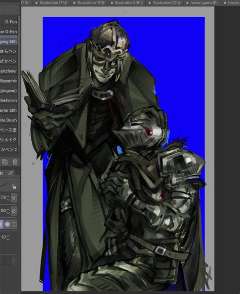
Task: Select the soft round anti-aliasing level swatch
Action: click(8, 224)
